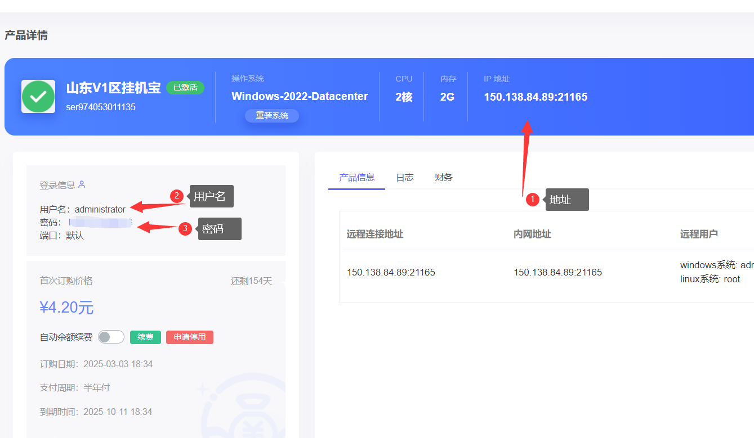Click the windows系统 remote user text
The image size is (754, 438).
coord(717,265)
